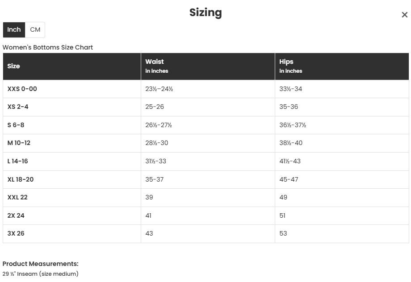
Task: Select the XS 2-4 size row
Action: [18, 107]
